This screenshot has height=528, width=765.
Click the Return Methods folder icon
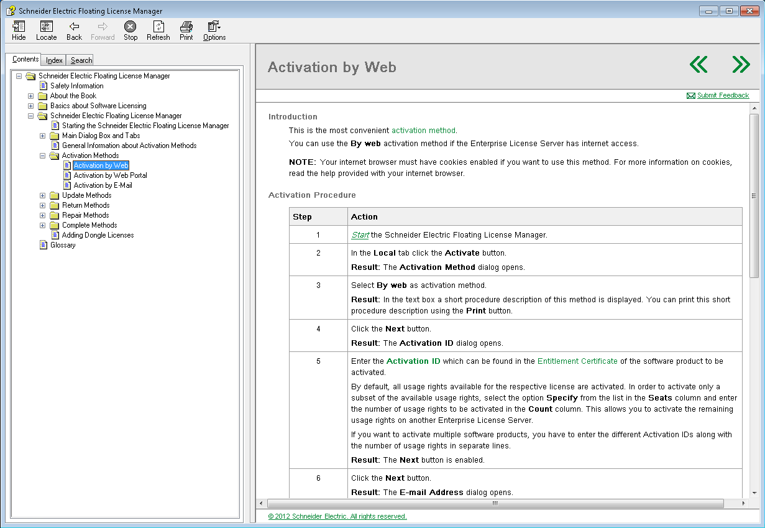[54, 205]
